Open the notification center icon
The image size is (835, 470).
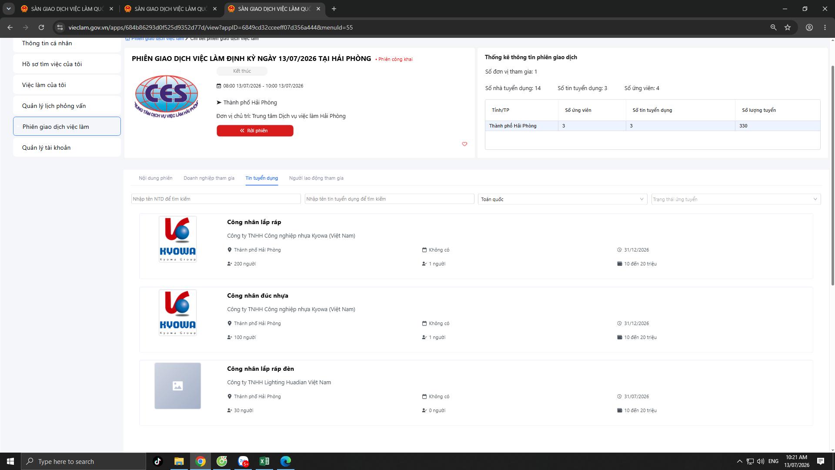tap(821, 461)
